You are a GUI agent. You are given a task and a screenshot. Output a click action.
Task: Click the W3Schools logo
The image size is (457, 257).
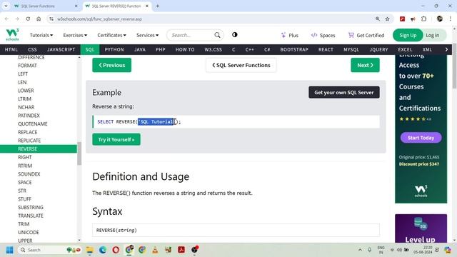12,35
